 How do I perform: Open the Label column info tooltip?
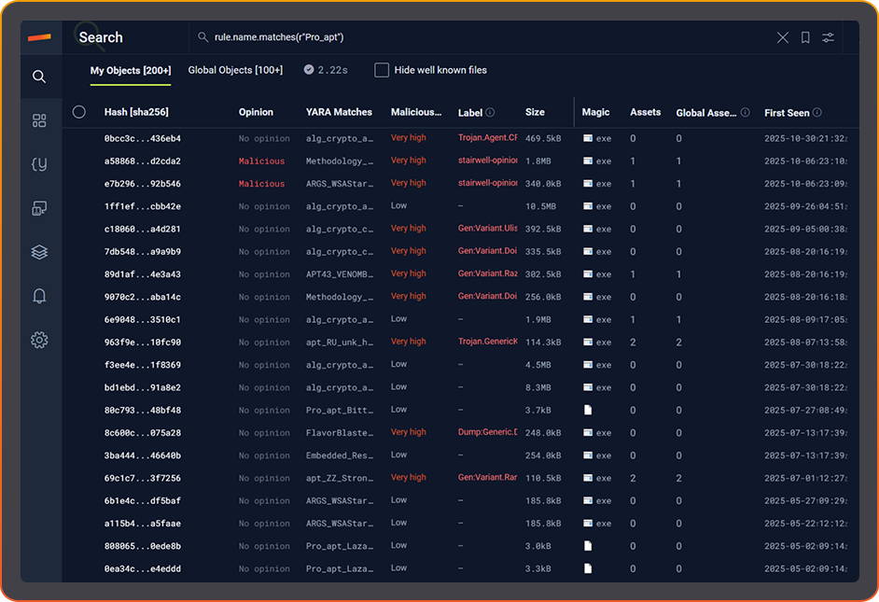(489, 111)
